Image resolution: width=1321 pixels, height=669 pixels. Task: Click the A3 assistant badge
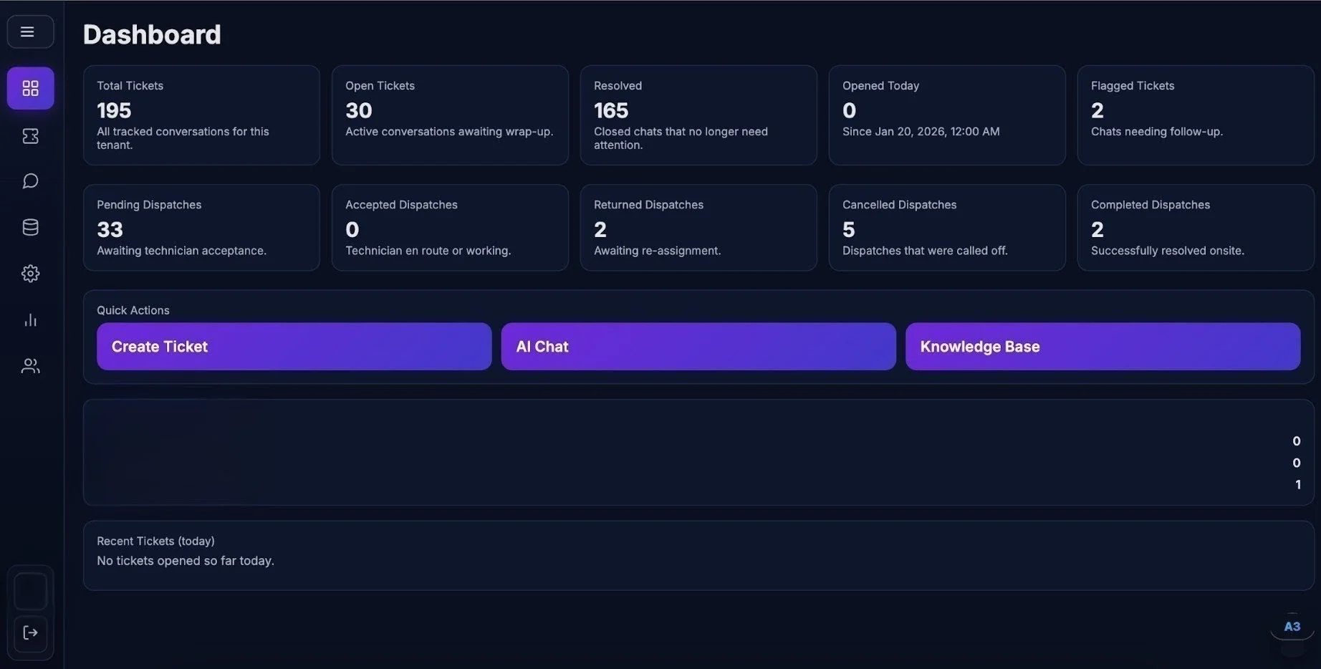1292,625
